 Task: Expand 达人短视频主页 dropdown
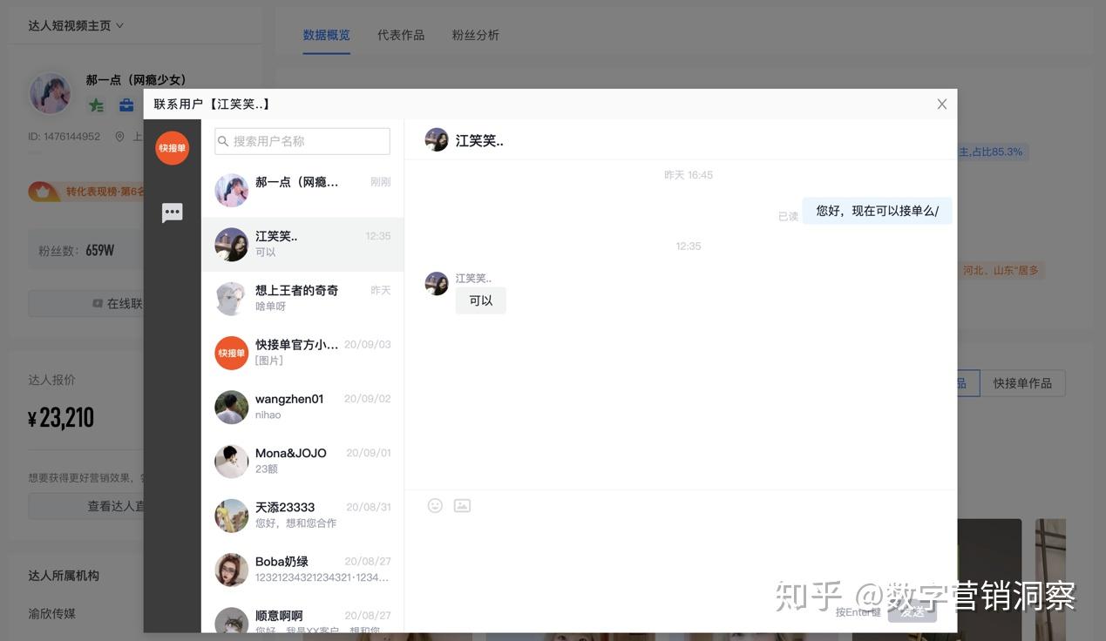click(76, 25)
